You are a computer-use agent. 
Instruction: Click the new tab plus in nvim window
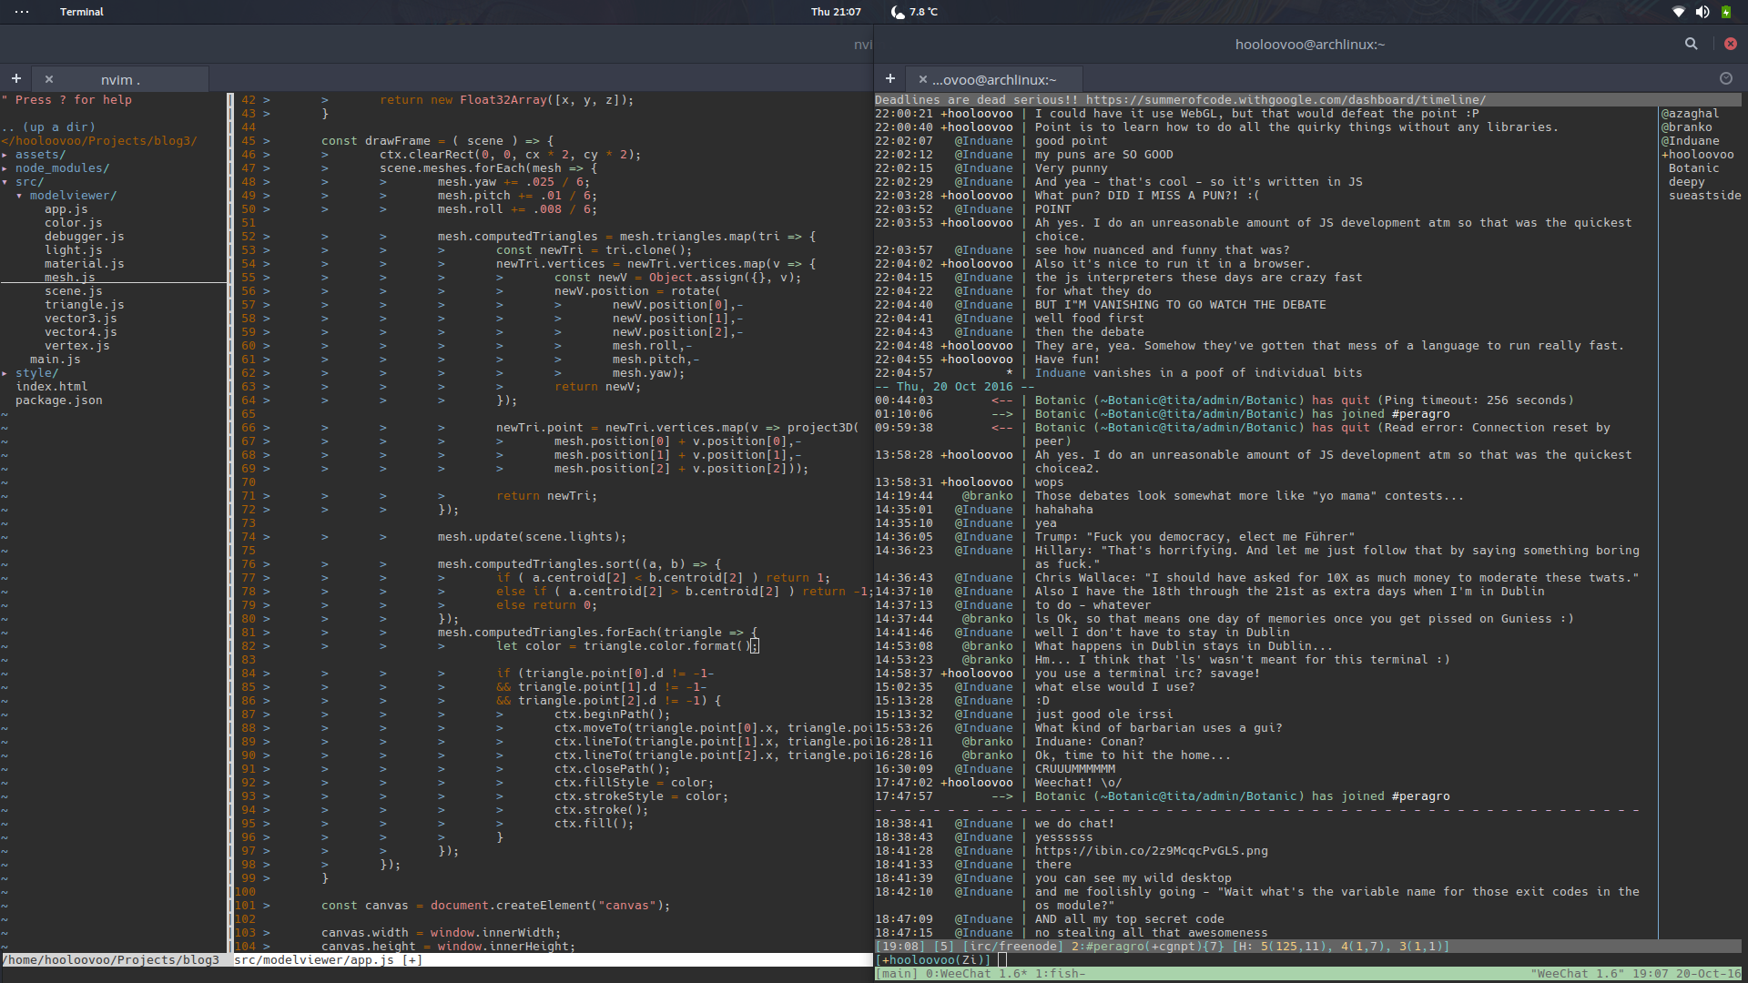click(15, 79)
